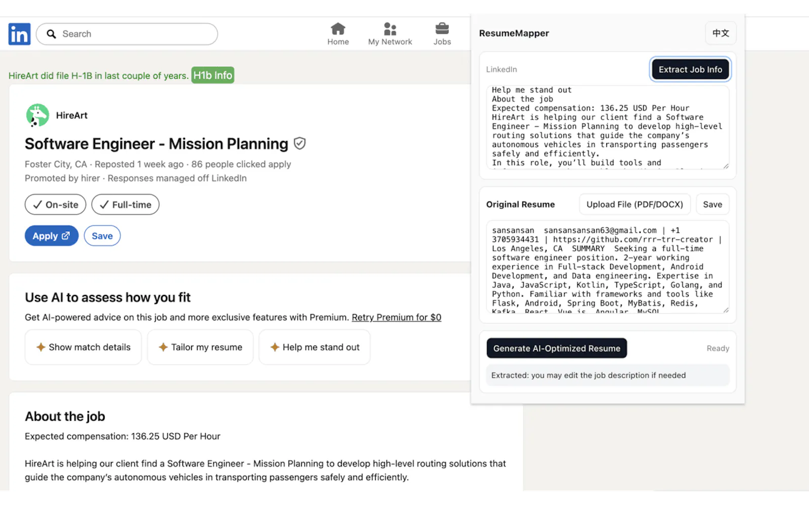Screen dimensions: 809x505
Task: Click inside the job description text area
Action: [x=608, y=127]
